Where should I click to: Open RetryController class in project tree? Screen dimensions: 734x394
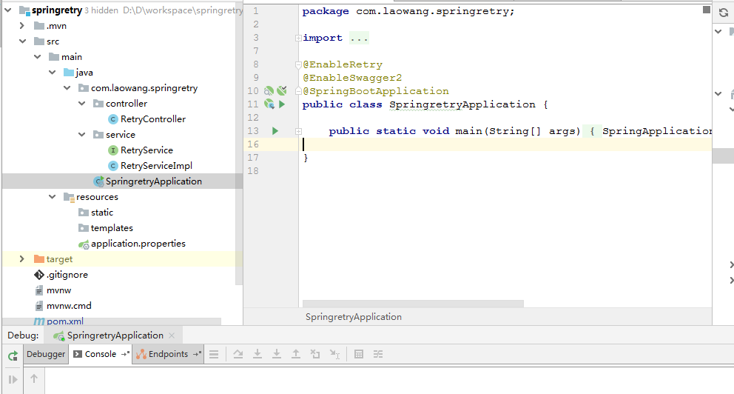coord(152,119)
